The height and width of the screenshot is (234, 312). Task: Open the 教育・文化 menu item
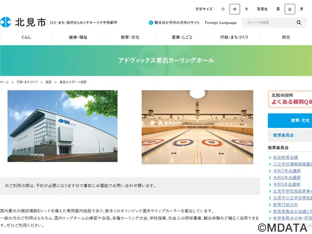click(x=130, y=37)
